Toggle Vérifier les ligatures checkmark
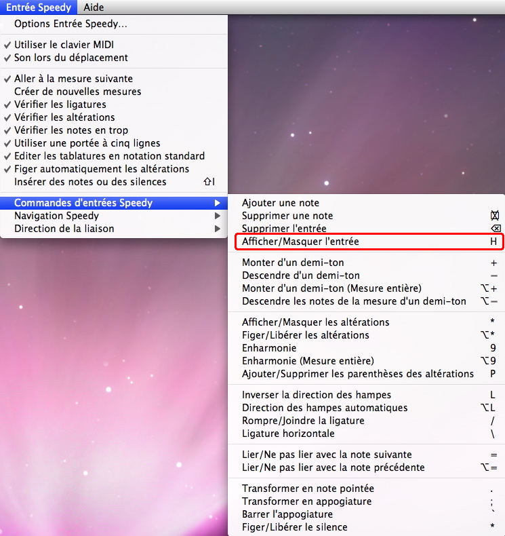 [x=60, y=104]
